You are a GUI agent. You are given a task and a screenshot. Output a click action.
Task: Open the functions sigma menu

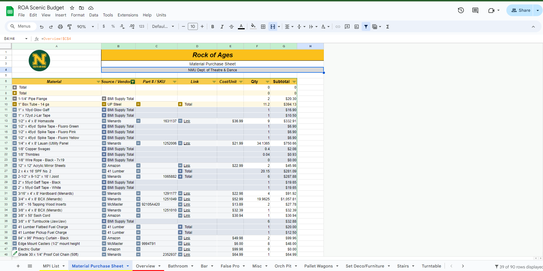pyautogui.click(x=388, y=27)
